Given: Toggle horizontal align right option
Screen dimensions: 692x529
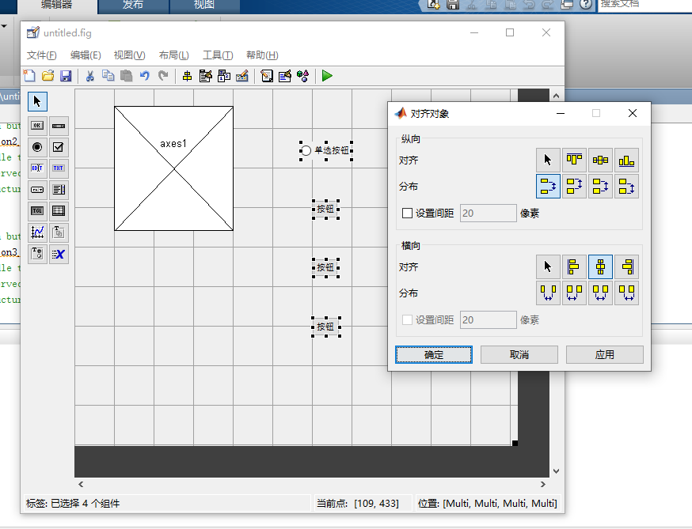Looking at the screenshot, I should point(627,266).
